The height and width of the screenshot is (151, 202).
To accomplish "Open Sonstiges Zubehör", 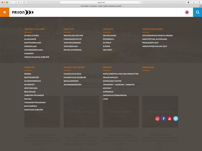I will 34,110.
